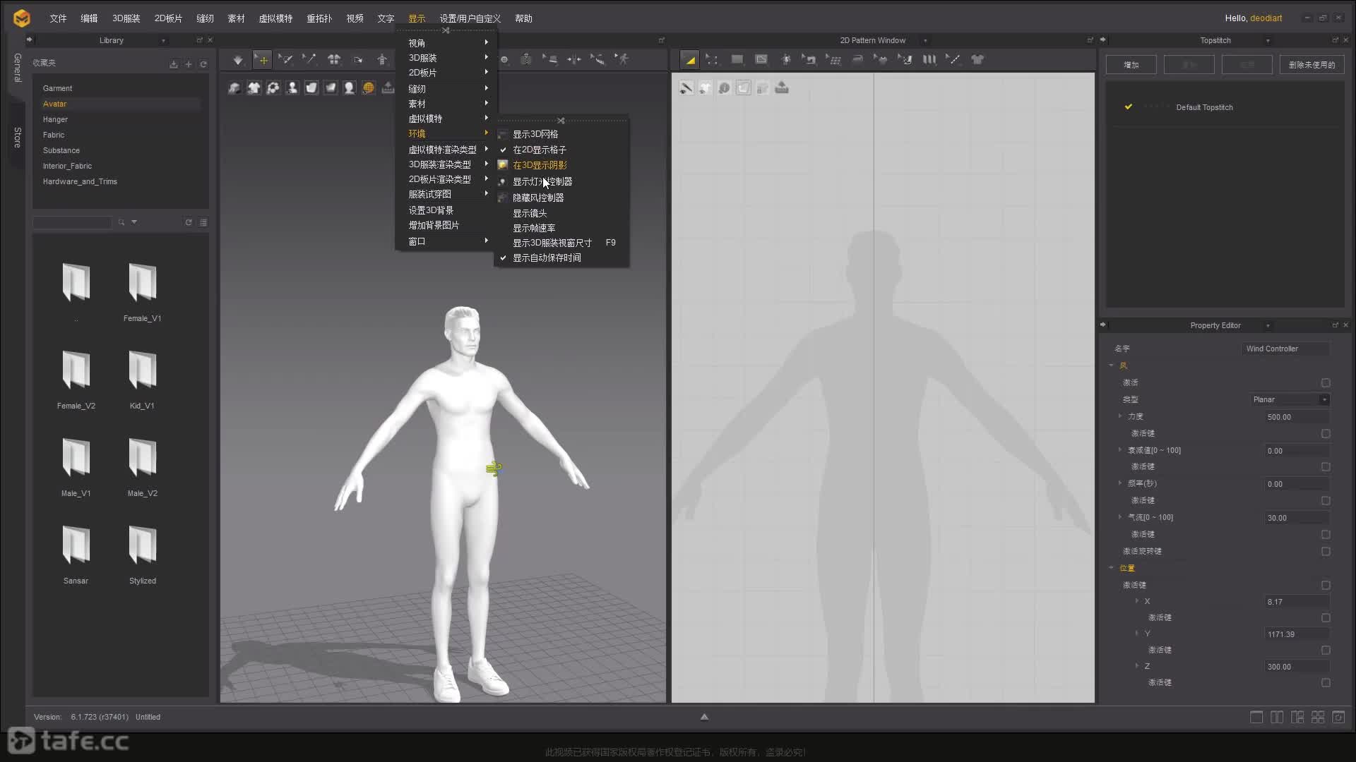
Task: Toggle 激活键 checkbox under 气流
Action: click(1326, 534)
